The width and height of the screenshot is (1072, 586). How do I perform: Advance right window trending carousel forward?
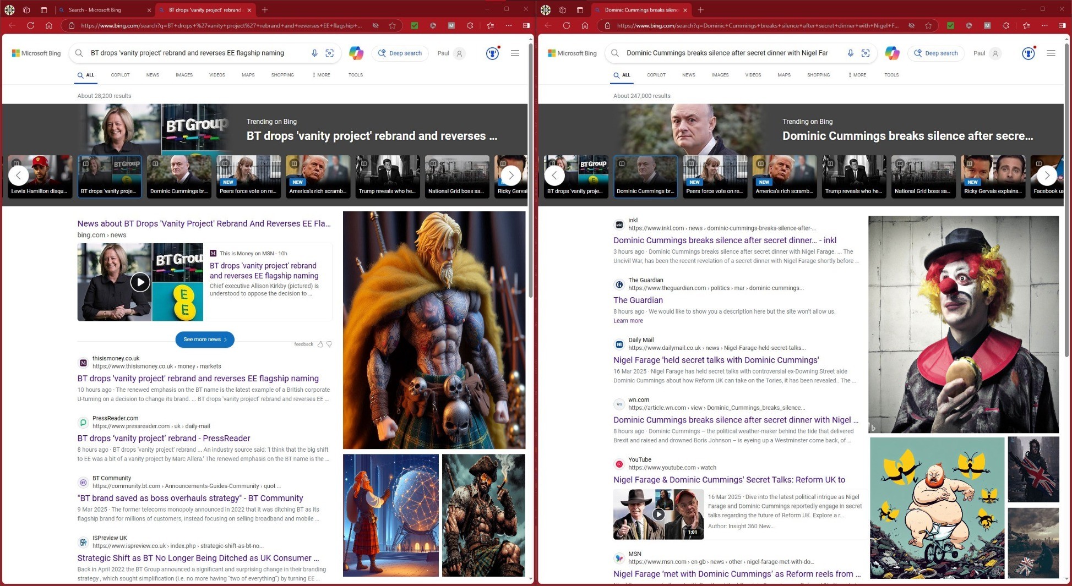click(x=1047, y=176)
